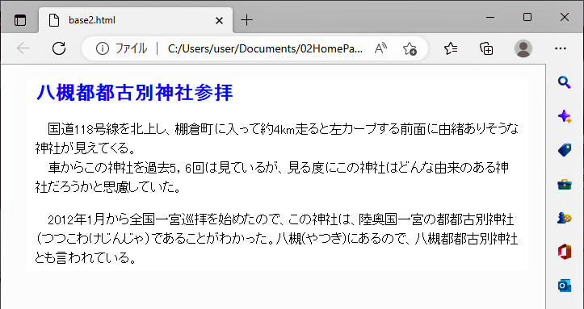Open the Favorites list icon
The image size is (584, 309).
click(x=451, y=48)
